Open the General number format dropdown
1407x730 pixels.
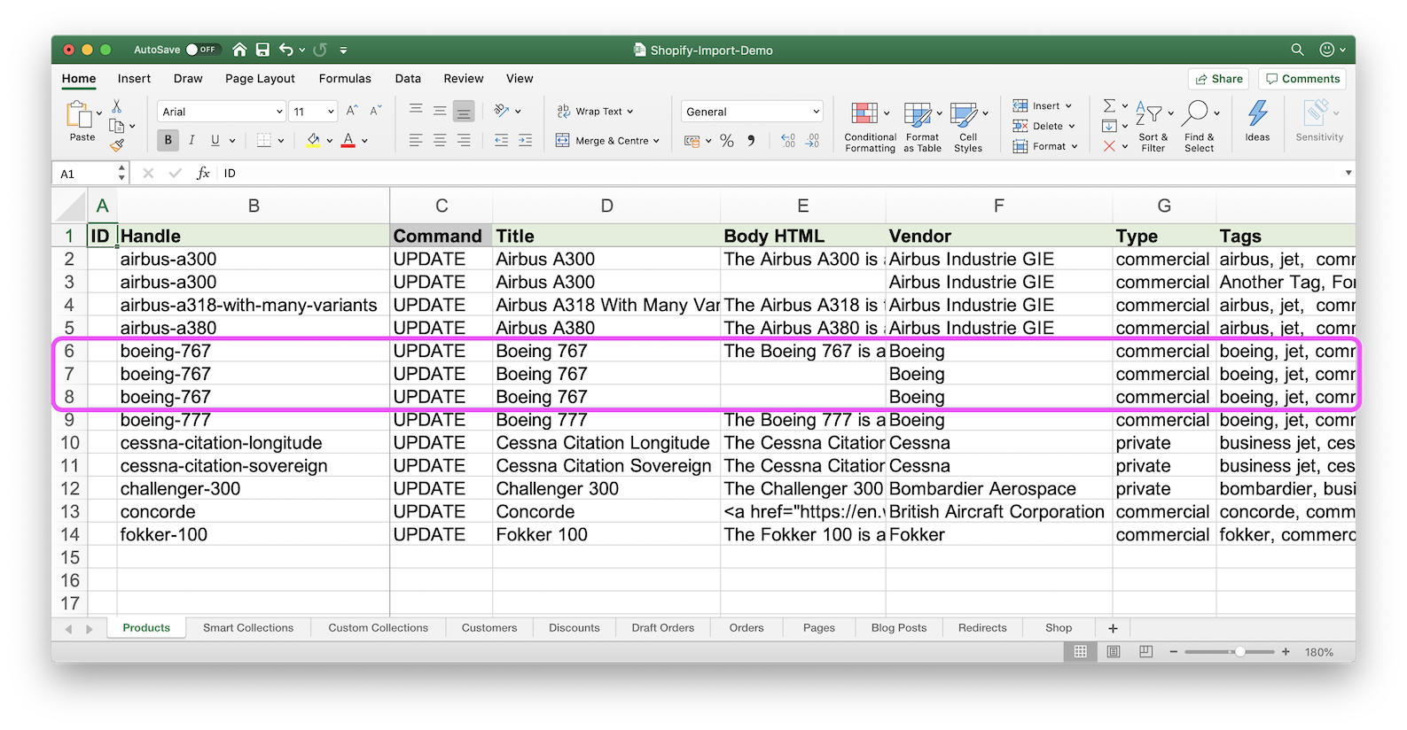[815, 112]
